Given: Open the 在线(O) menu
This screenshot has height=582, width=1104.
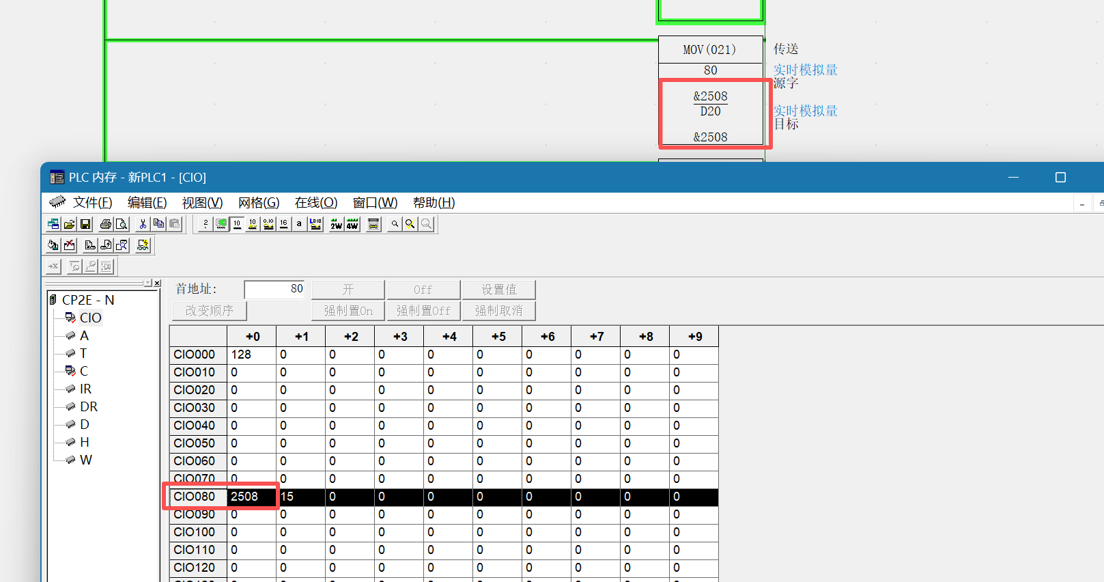Looking at the screenshot, I should pyautogui.click(x=316, y=203).
